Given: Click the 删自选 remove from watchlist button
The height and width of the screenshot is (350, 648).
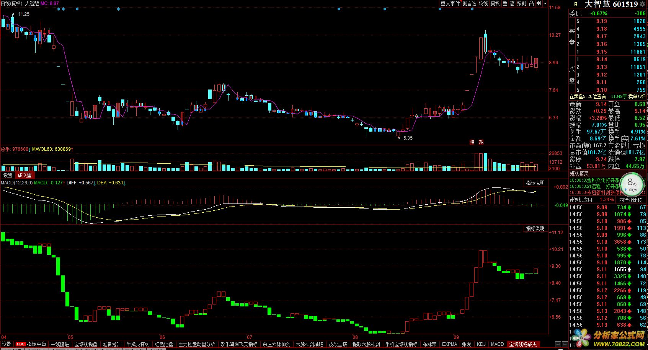Looking at the screenshot, I should (x=469, y=3).
